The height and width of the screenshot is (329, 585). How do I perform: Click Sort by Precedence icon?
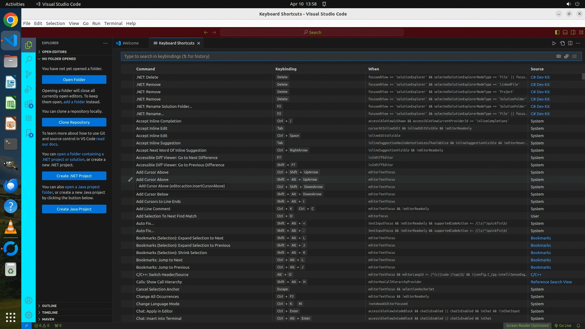566,56
